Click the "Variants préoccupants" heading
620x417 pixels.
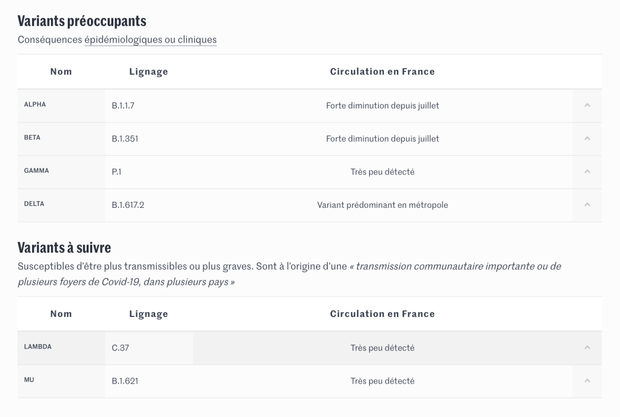82,21
